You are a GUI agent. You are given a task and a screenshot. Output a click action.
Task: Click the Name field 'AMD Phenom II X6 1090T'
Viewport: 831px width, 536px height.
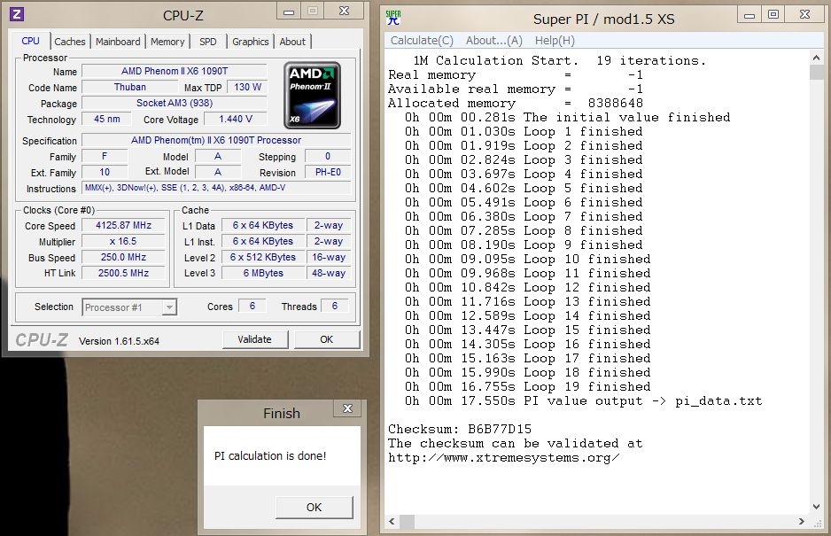[x=175, y=71]
